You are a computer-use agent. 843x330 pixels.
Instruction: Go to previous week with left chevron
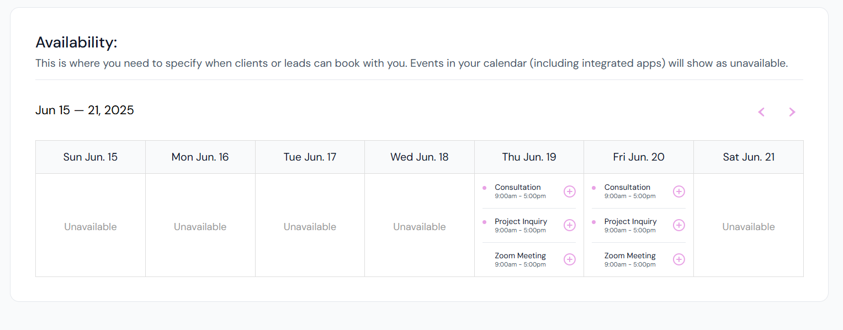(761, 112)
